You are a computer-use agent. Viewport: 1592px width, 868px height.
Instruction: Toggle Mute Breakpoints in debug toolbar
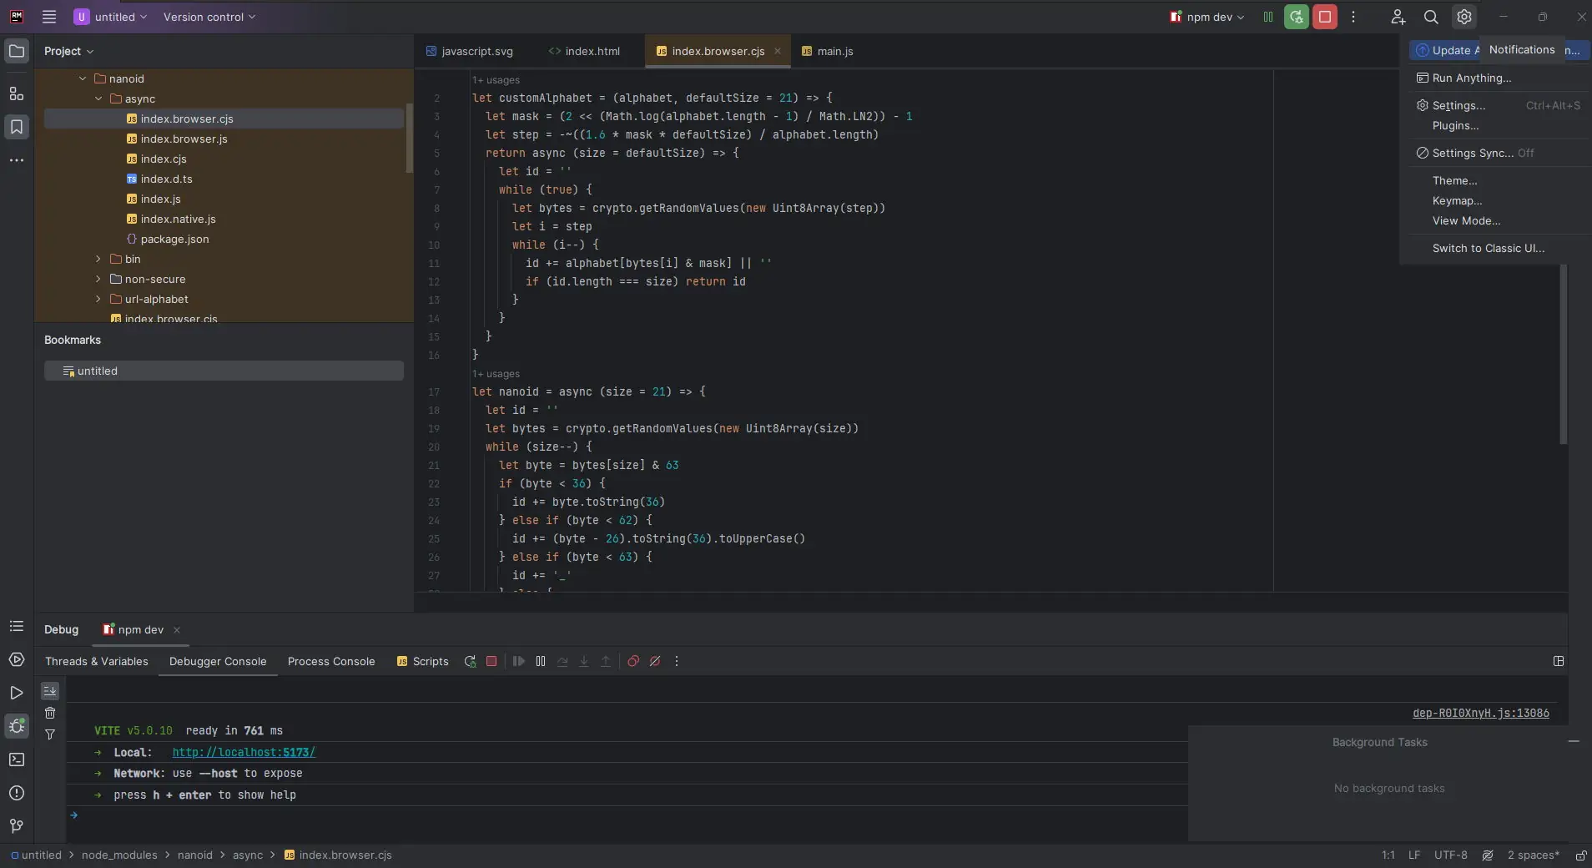[655, 661]
